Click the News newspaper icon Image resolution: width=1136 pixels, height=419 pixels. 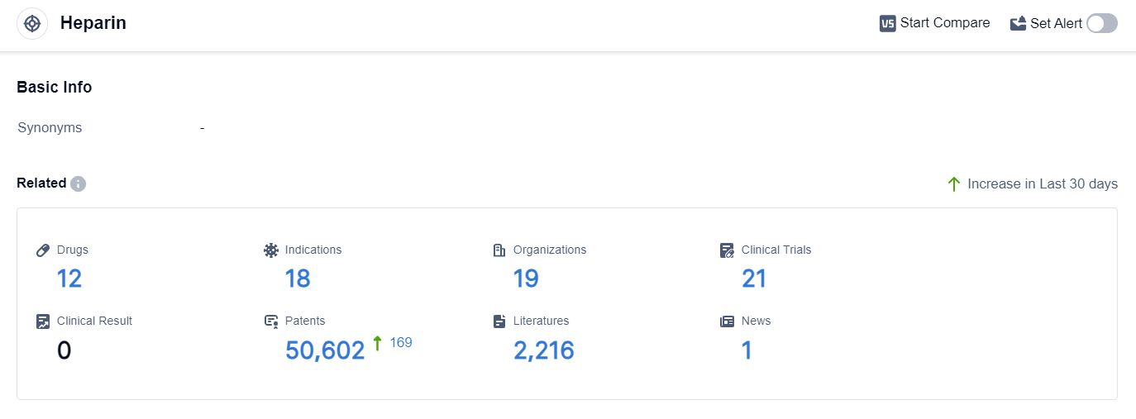click(727, 321)
